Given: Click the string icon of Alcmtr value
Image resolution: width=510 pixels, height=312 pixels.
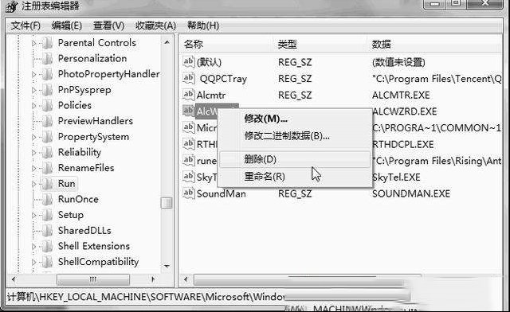Looking at the screenshot, I should coord(189,95).
